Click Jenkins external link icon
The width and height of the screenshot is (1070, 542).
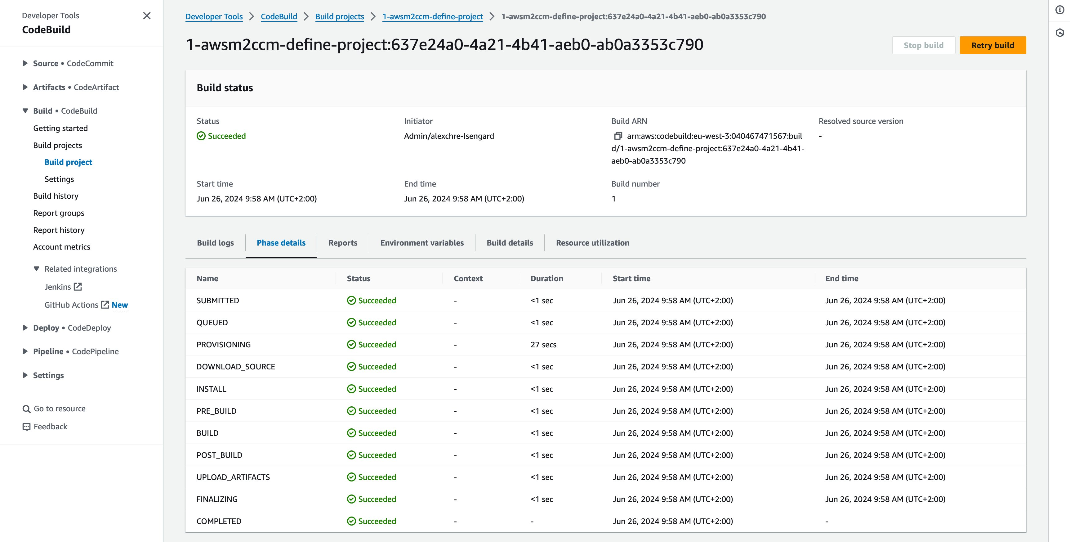(x=78, y=287)
